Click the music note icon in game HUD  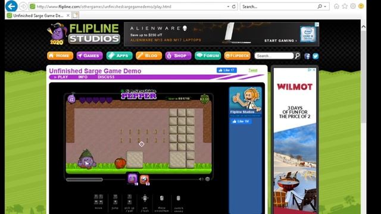71,99
